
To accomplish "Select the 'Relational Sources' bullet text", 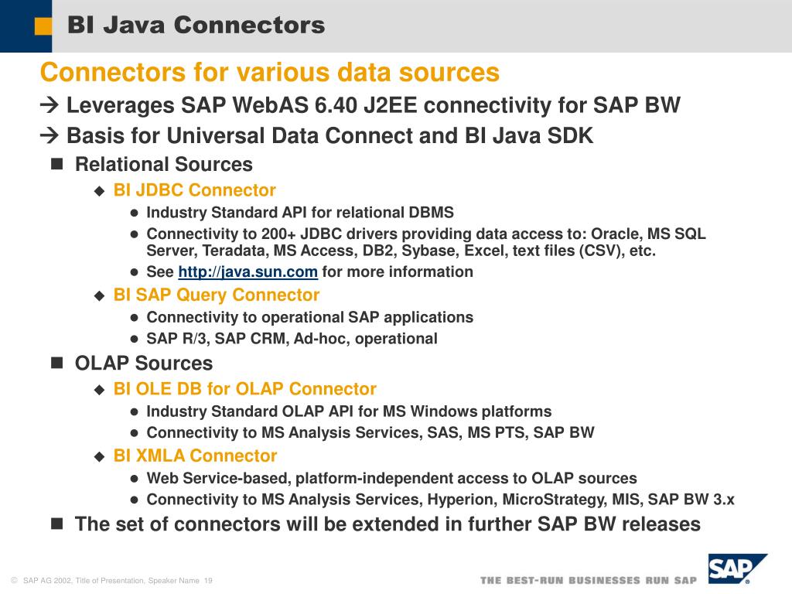I will tap(164, 165).
